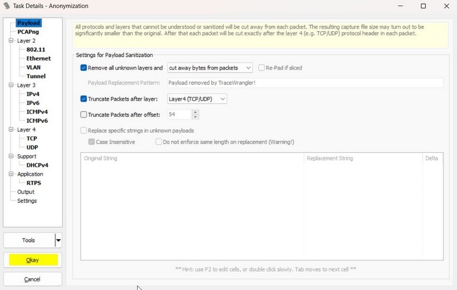Select the Payload tree item
This screenshot has height=290, width=457.
click(29, 23)
